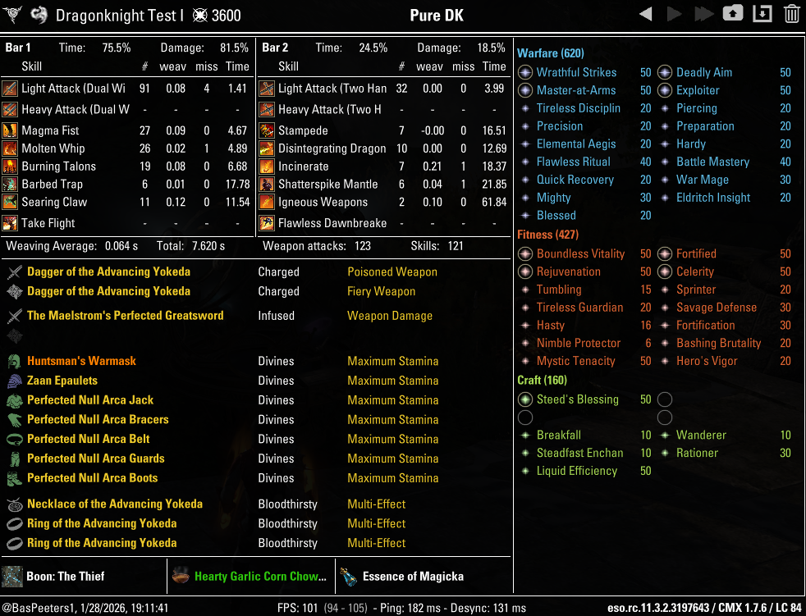Select the Igneous Weapons skill icon

click(x=266, y=202)
